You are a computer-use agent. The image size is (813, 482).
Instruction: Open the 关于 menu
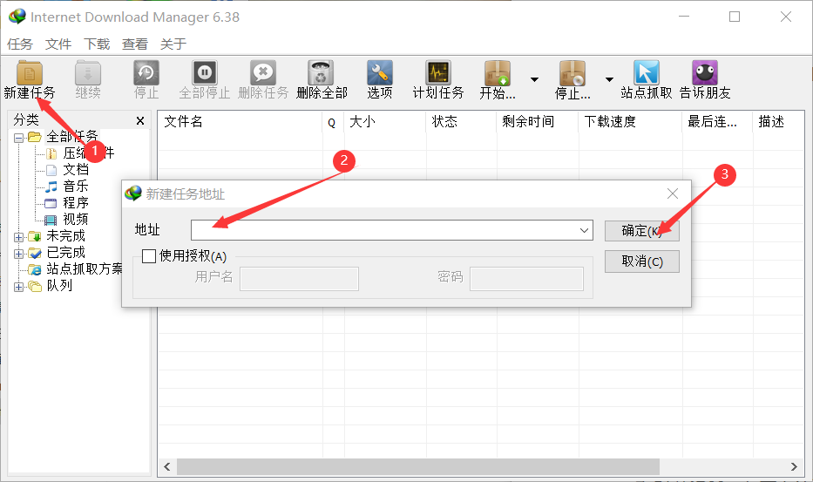pyautogui.click(x=173, y=44)
